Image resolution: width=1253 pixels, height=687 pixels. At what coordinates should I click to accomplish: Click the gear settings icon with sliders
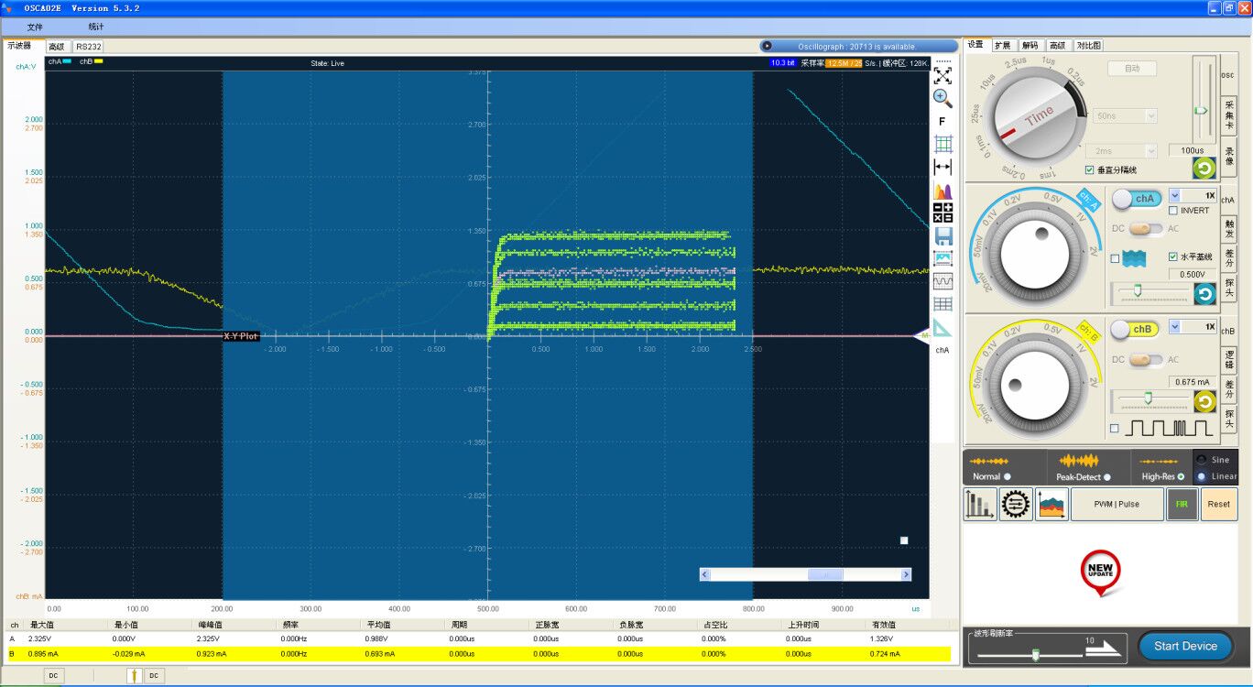(1015, 504)
